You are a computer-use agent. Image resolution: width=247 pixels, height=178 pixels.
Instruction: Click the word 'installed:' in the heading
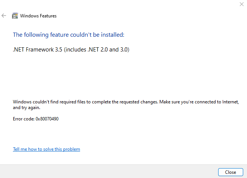[x=113, y=35]
